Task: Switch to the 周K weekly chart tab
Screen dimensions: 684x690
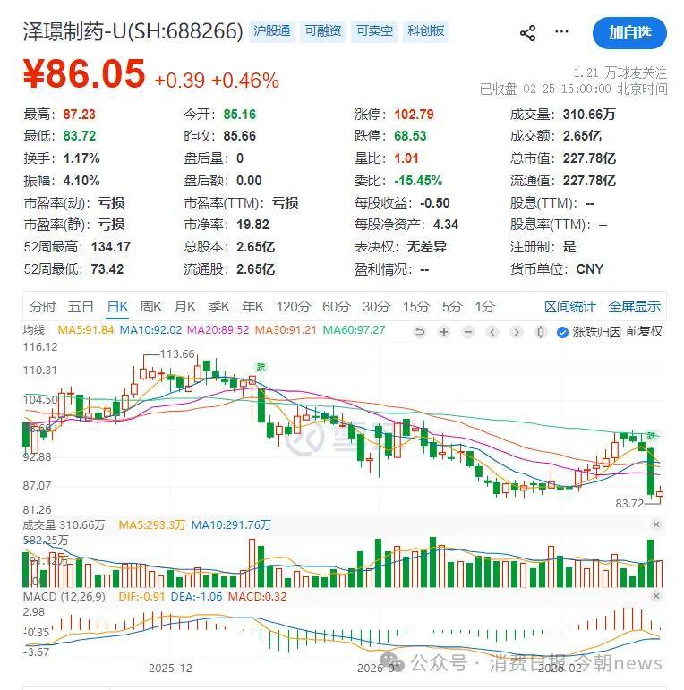Action: tap(151, 307)
